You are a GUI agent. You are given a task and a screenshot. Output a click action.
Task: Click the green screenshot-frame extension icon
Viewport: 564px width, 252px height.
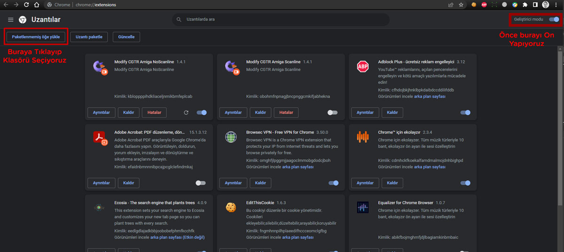(494, 5)
